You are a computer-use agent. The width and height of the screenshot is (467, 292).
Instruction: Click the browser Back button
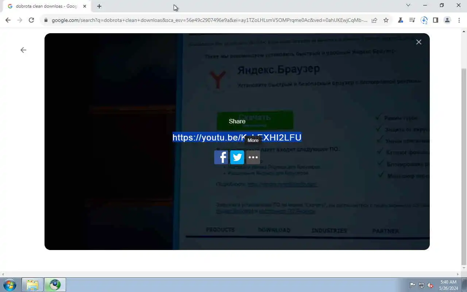pos(8,20)
